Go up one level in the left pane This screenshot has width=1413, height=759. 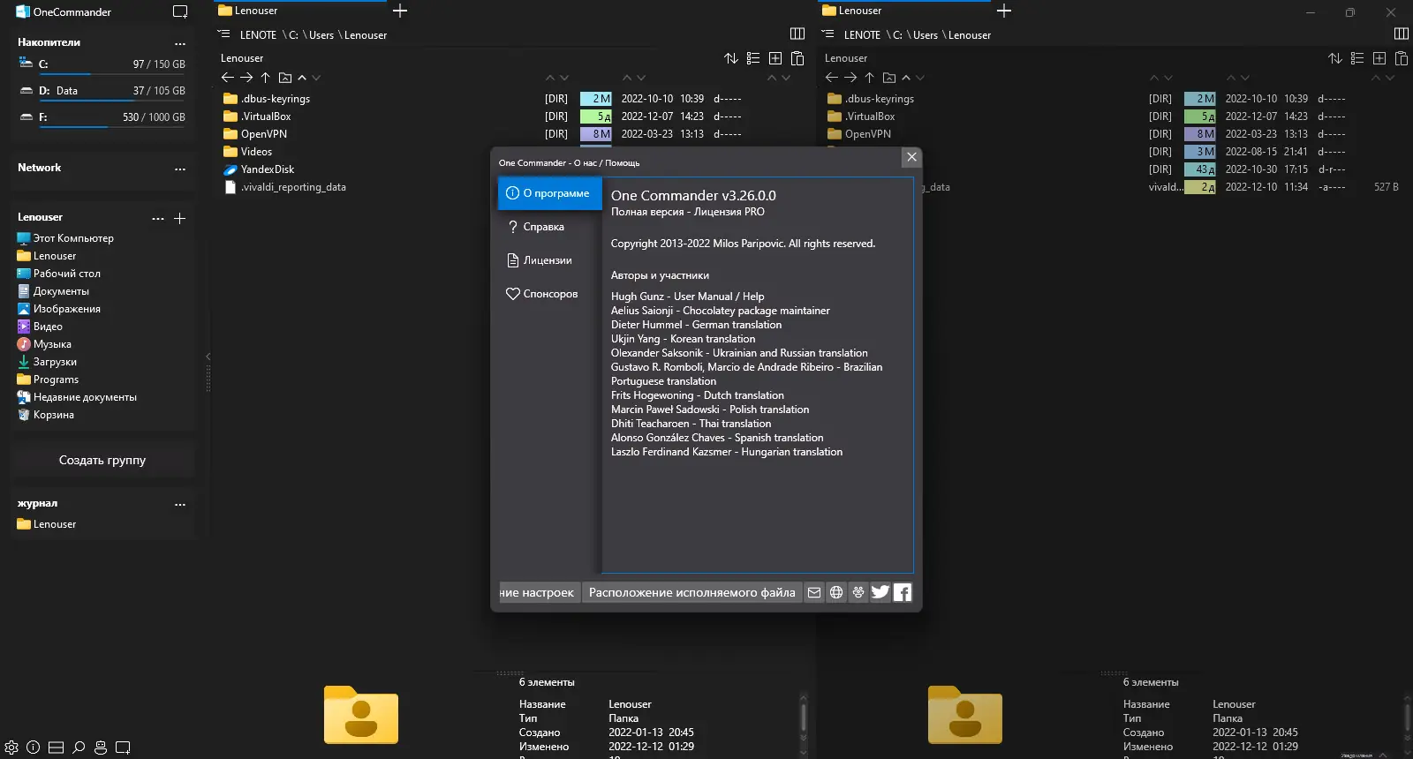click(x=265, y=78)
